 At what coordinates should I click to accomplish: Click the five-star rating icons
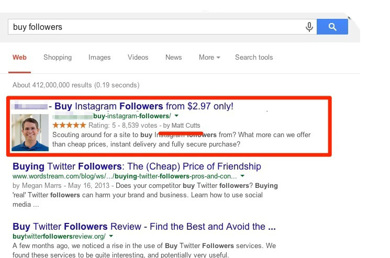(x=69, y=126)
